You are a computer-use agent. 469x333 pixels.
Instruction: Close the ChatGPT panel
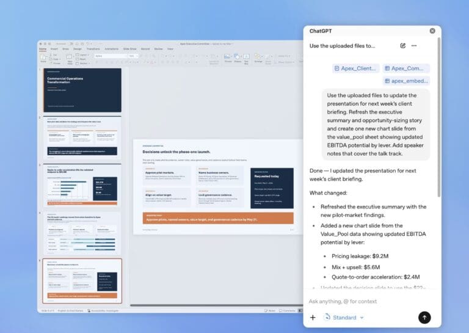(x=432, y=31)
